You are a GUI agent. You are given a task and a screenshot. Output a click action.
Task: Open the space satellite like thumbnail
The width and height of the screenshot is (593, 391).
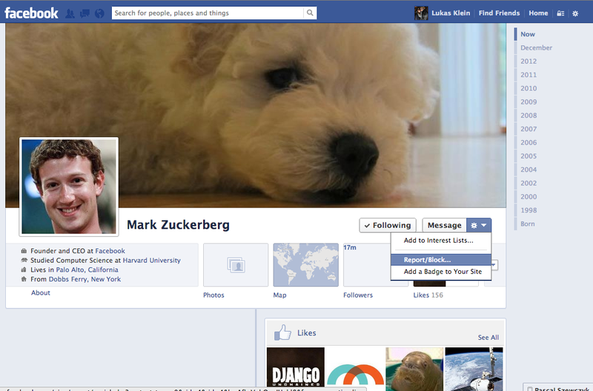[x=474, y=369]
